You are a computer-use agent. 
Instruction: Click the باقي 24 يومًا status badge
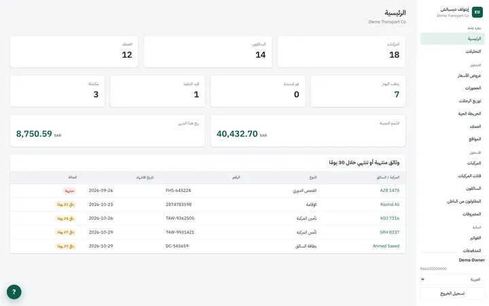(x=65, y=218)
